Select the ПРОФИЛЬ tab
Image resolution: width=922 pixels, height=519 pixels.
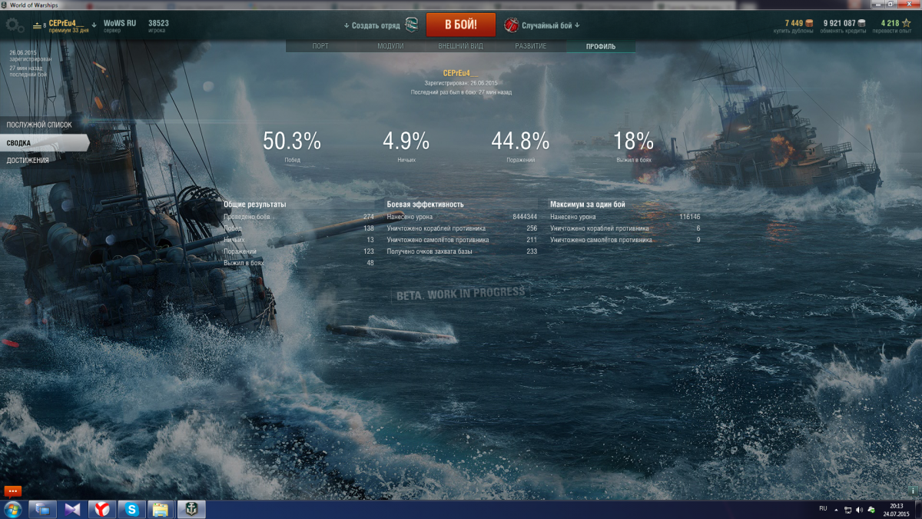[601, 46]
